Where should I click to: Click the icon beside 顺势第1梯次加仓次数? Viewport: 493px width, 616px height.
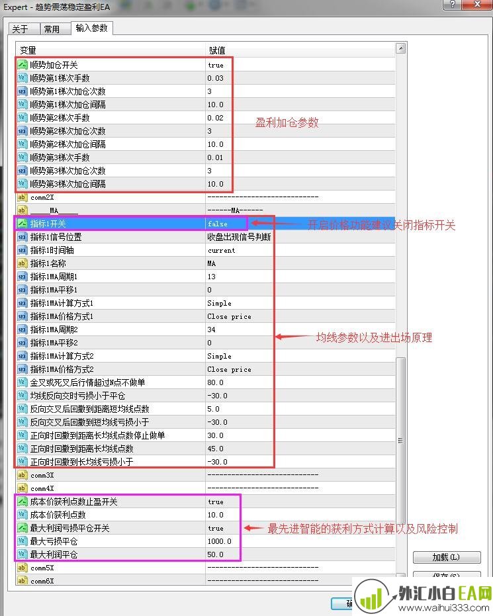[22, 91]
